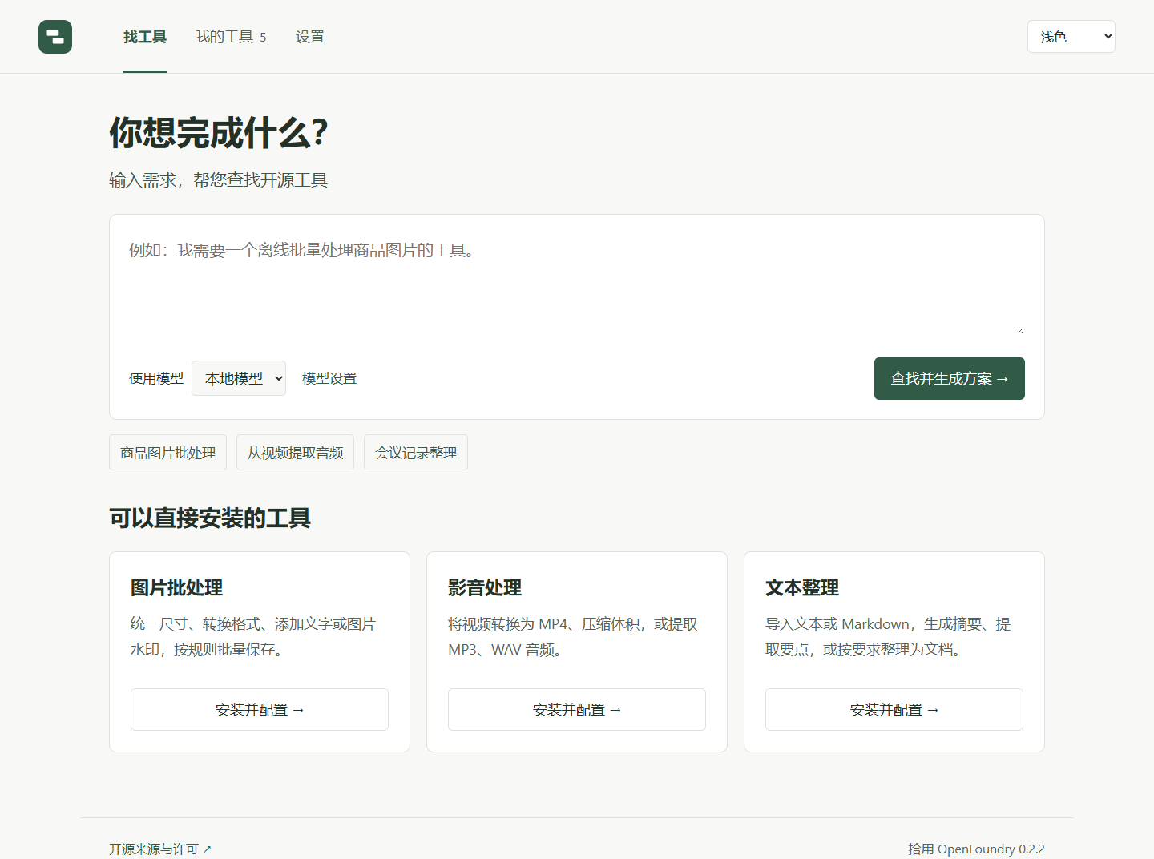Open the 模型设置 link
The height and width of the screenshot is (859, 1154).
pyautogui.click(x=329, y=378)
